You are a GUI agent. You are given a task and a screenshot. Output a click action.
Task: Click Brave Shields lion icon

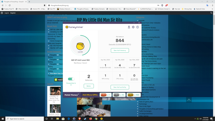coord(162,5)
